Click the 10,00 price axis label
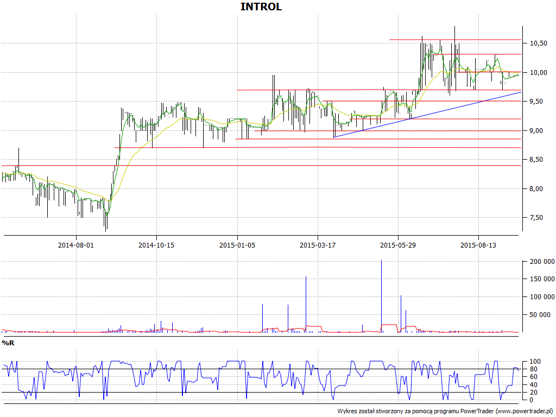 point(538,72)
